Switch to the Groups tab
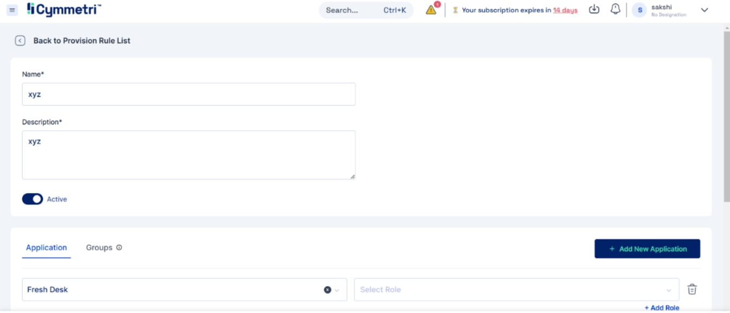The width and height of the screenshot is (730, 313). [x=99, y=248]
